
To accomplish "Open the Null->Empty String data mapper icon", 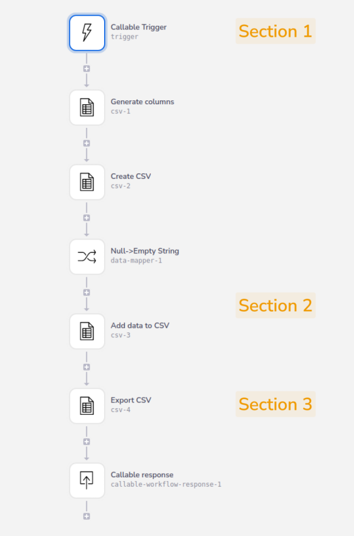I will [x=87, y=257].
